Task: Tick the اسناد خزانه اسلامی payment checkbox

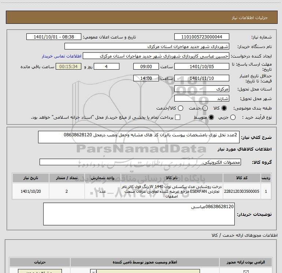Action: click(x=178, y=117)
